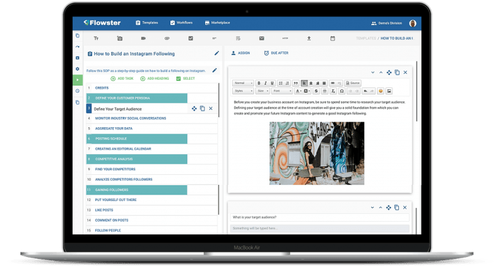Add an email widget from the toolbar
This screenshot has width=494, height=266.
(262, 39)
